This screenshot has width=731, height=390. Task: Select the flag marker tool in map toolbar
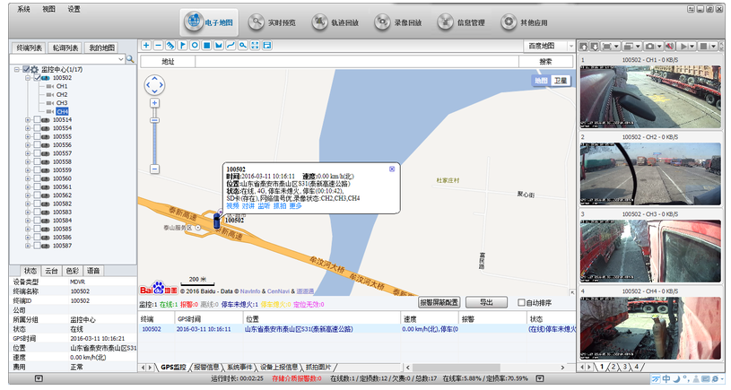(x=183, y=45)
